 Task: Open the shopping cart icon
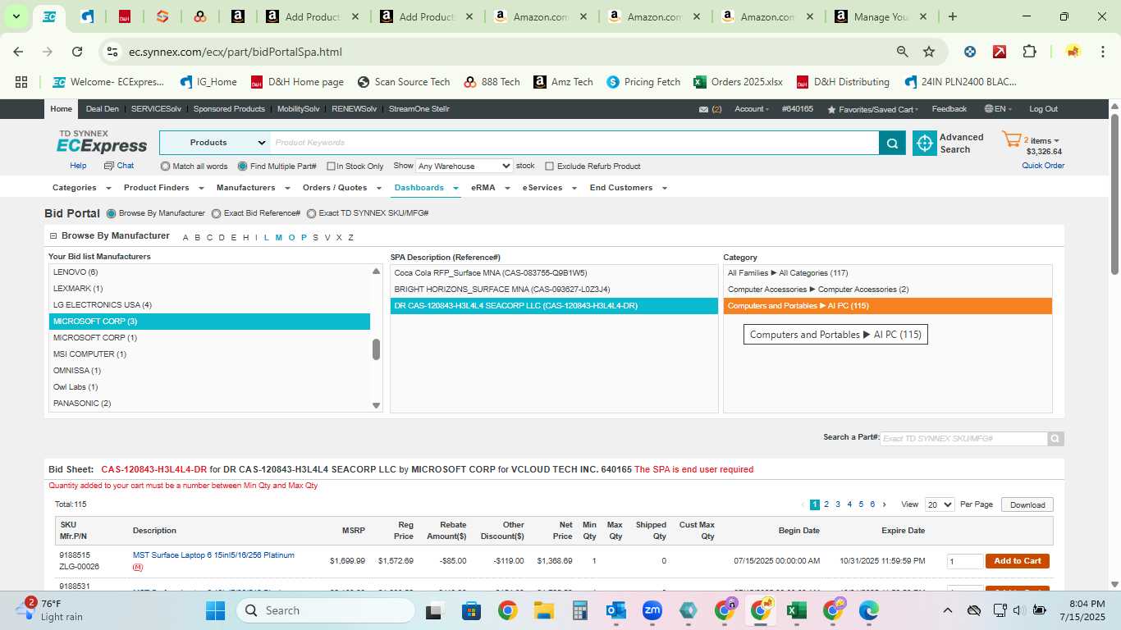[1011, 139]
